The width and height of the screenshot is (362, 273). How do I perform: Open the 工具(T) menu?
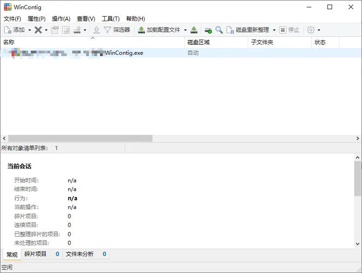click(x=111, y=19)
